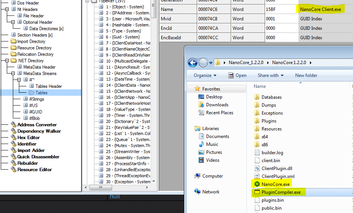353x213 pixels.
Task: Click the Mvid offset 000074C8
Action: (x=214, y=19)
